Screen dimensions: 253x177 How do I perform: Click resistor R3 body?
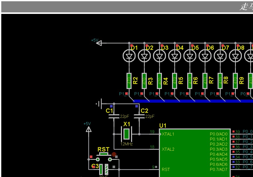click(144, 81)
